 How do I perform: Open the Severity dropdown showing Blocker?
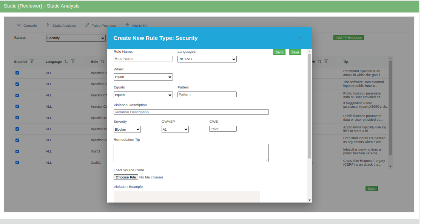pos(127,129)
